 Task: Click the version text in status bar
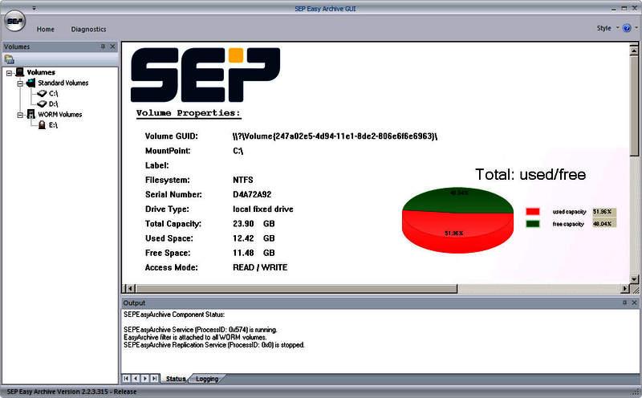71,392
